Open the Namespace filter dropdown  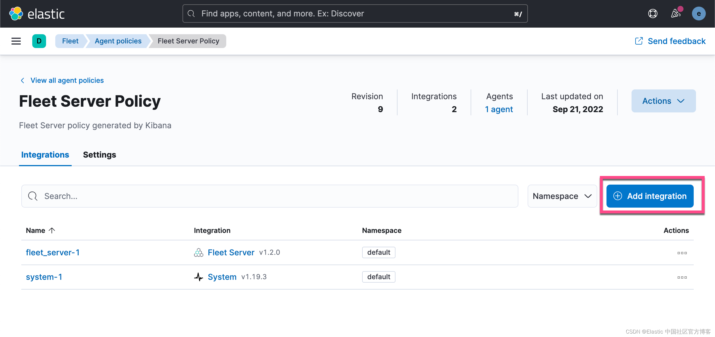coord(562,196)
